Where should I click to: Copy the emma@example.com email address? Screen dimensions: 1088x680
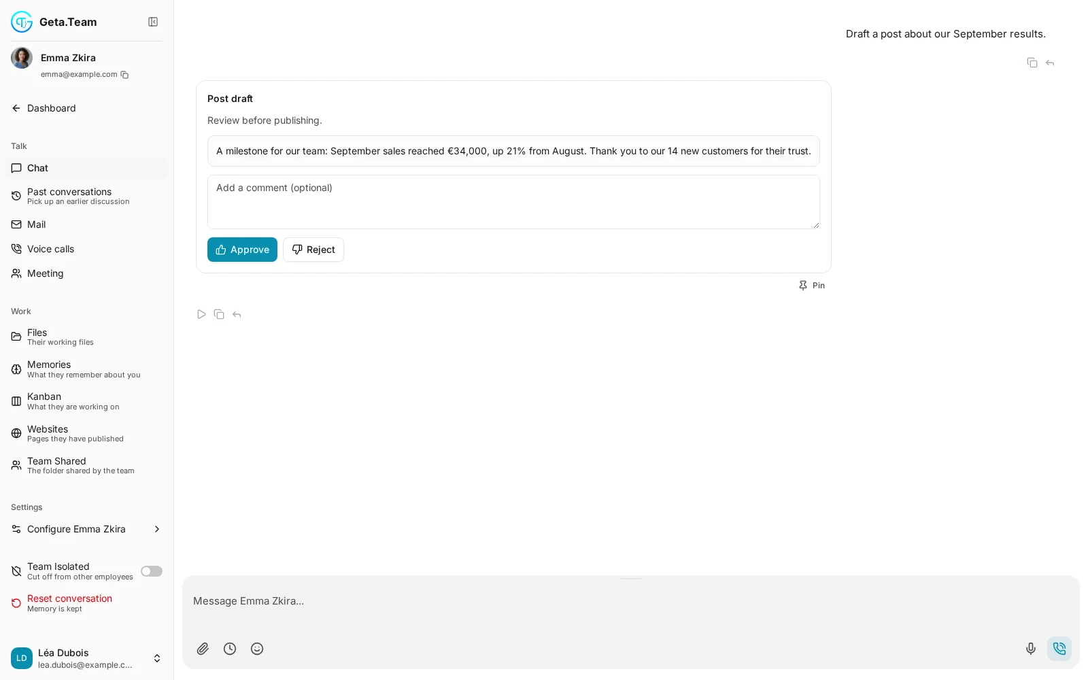click(124, 75)
